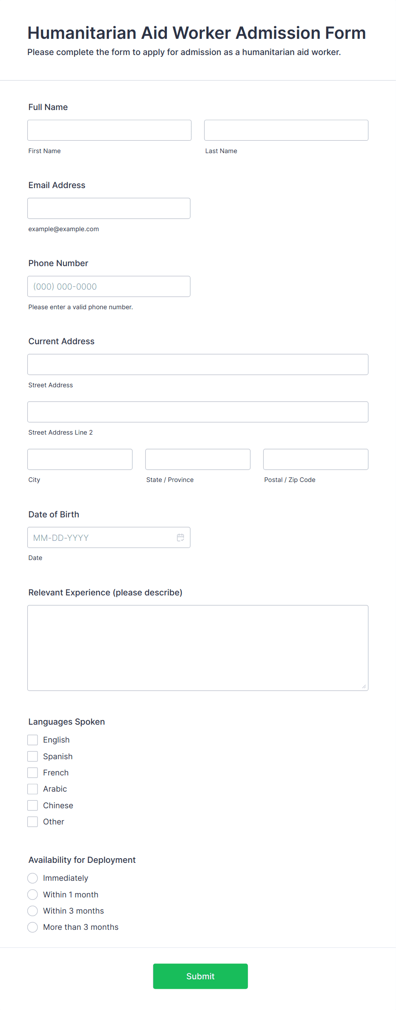Focus the First Name field
This screenshot has width=396, height=1010.
109,130
